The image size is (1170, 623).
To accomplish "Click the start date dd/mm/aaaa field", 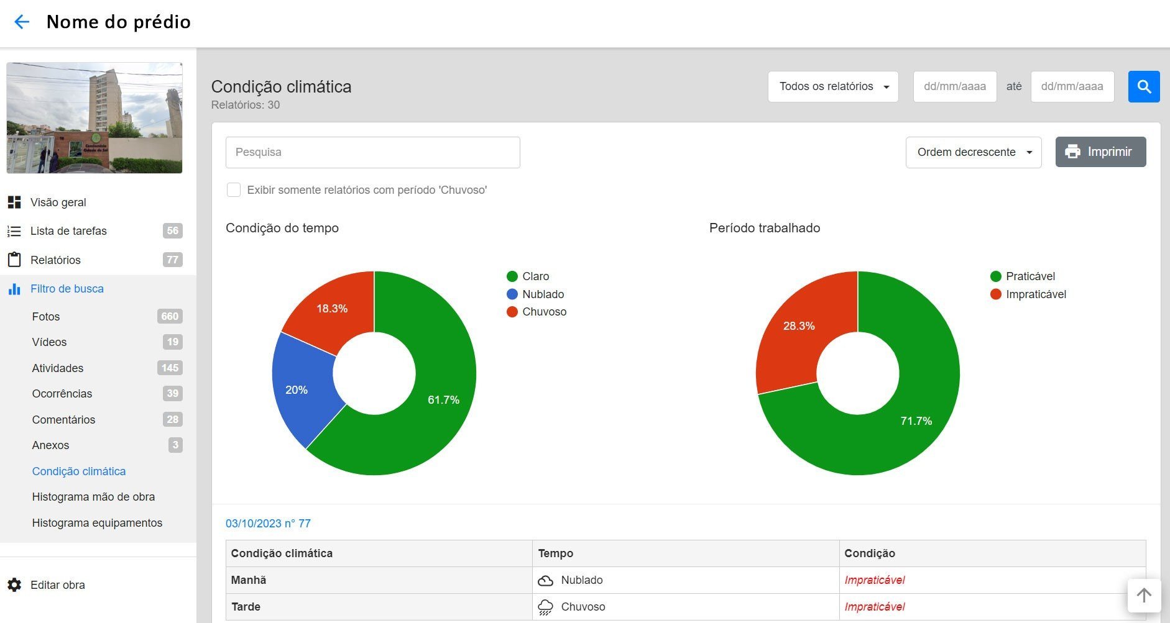I will click(955, 86).
